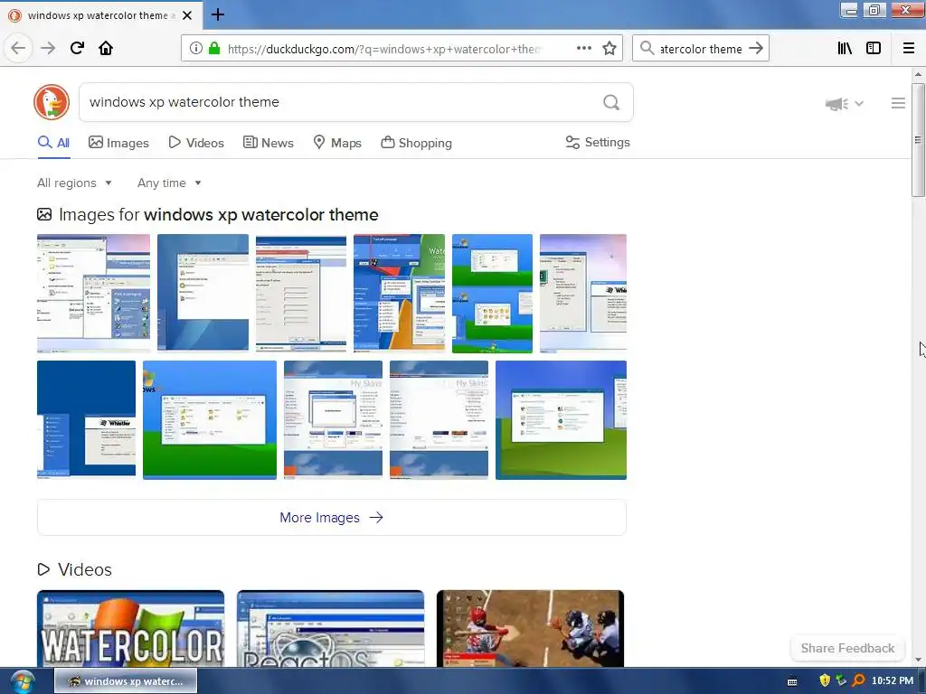Image resolution: width=926 pixels, height=694 pixels.
Task: Open page actions three-dot menu
Action: tap(584, 49)
